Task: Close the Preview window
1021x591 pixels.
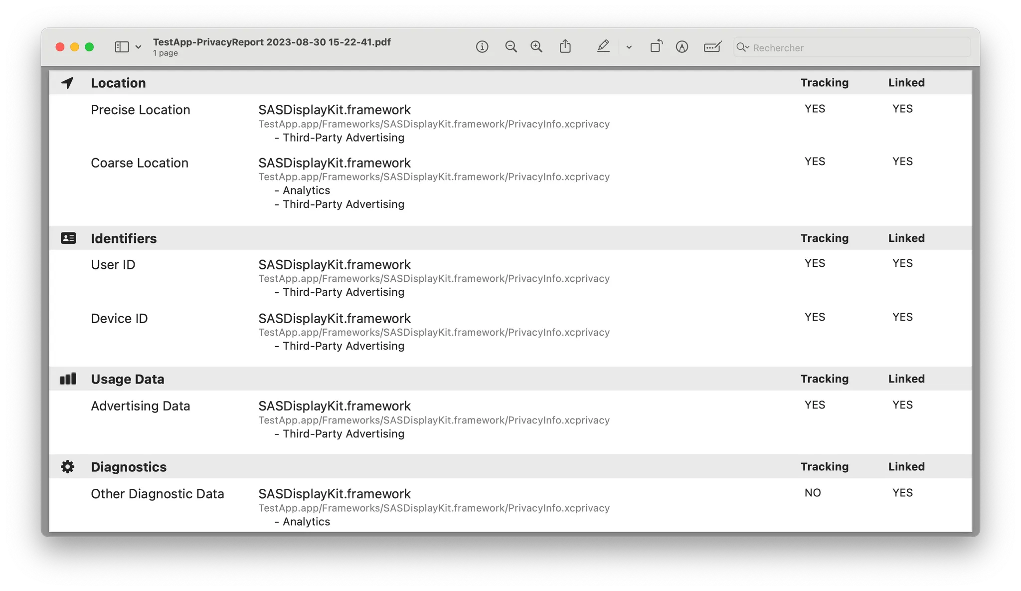Action: [60, 47]
